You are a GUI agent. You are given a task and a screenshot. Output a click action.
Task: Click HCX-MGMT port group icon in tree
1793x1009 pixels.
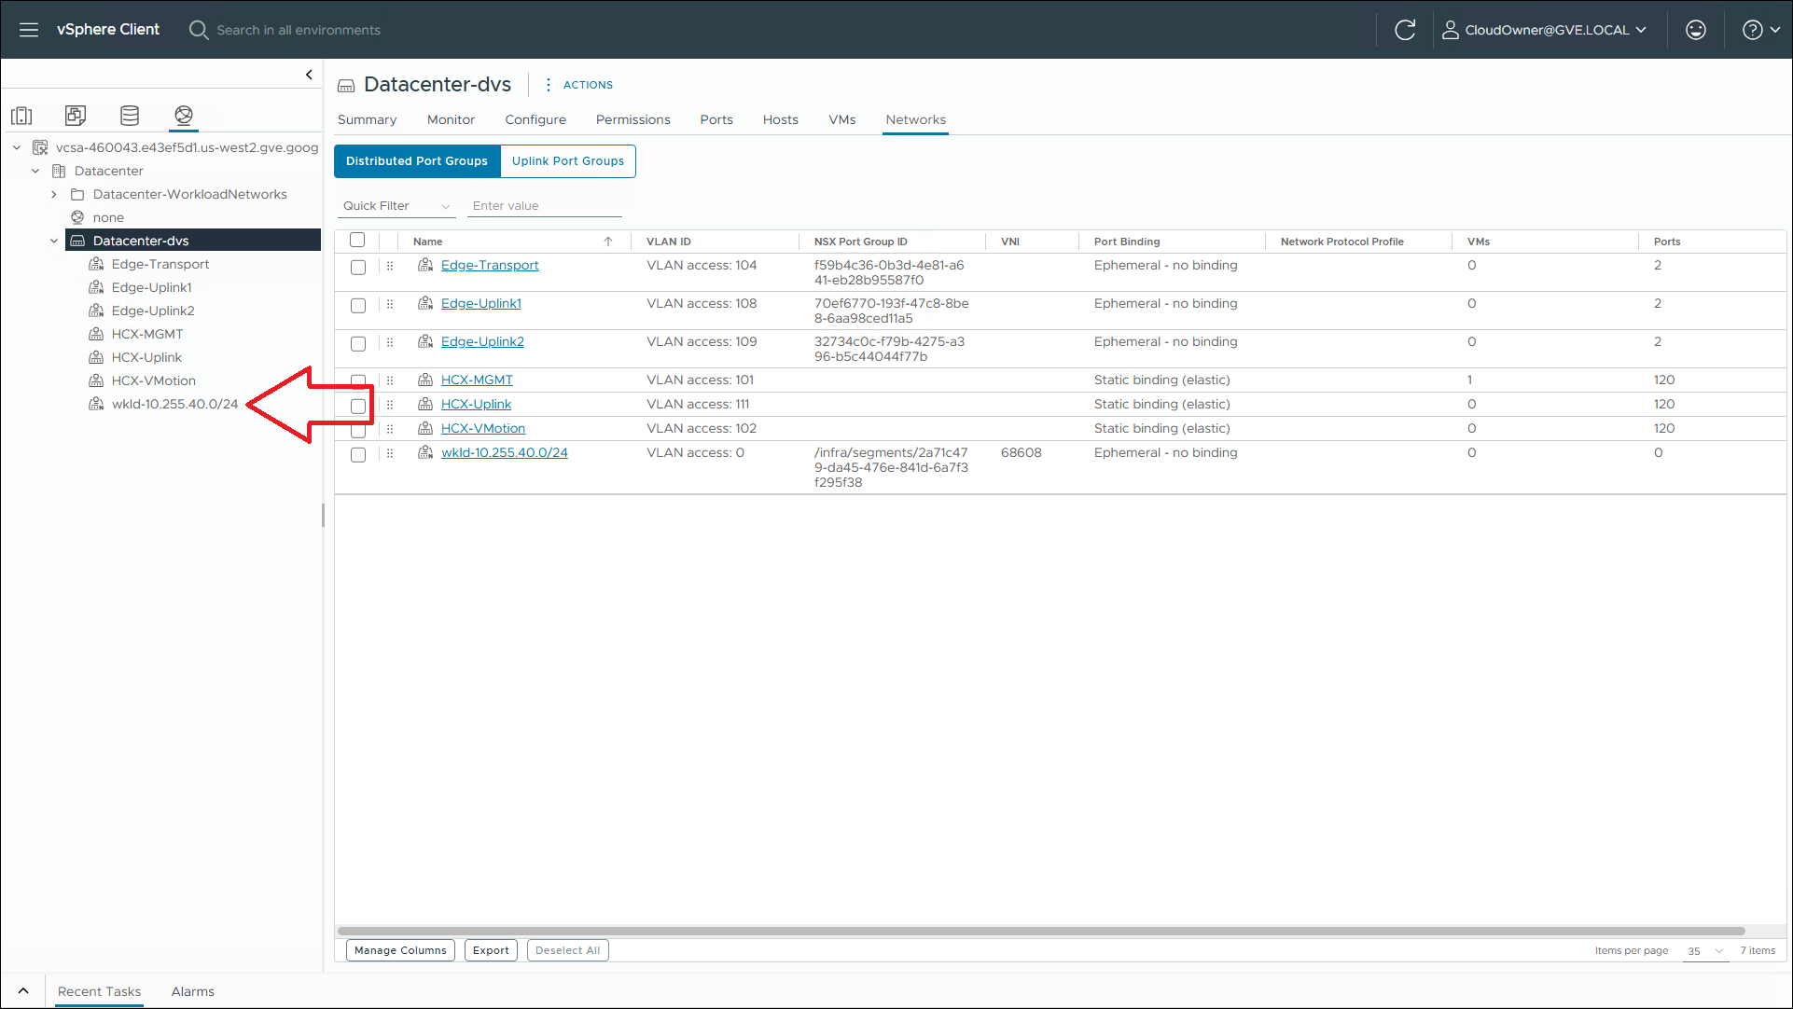coord(96,334)
